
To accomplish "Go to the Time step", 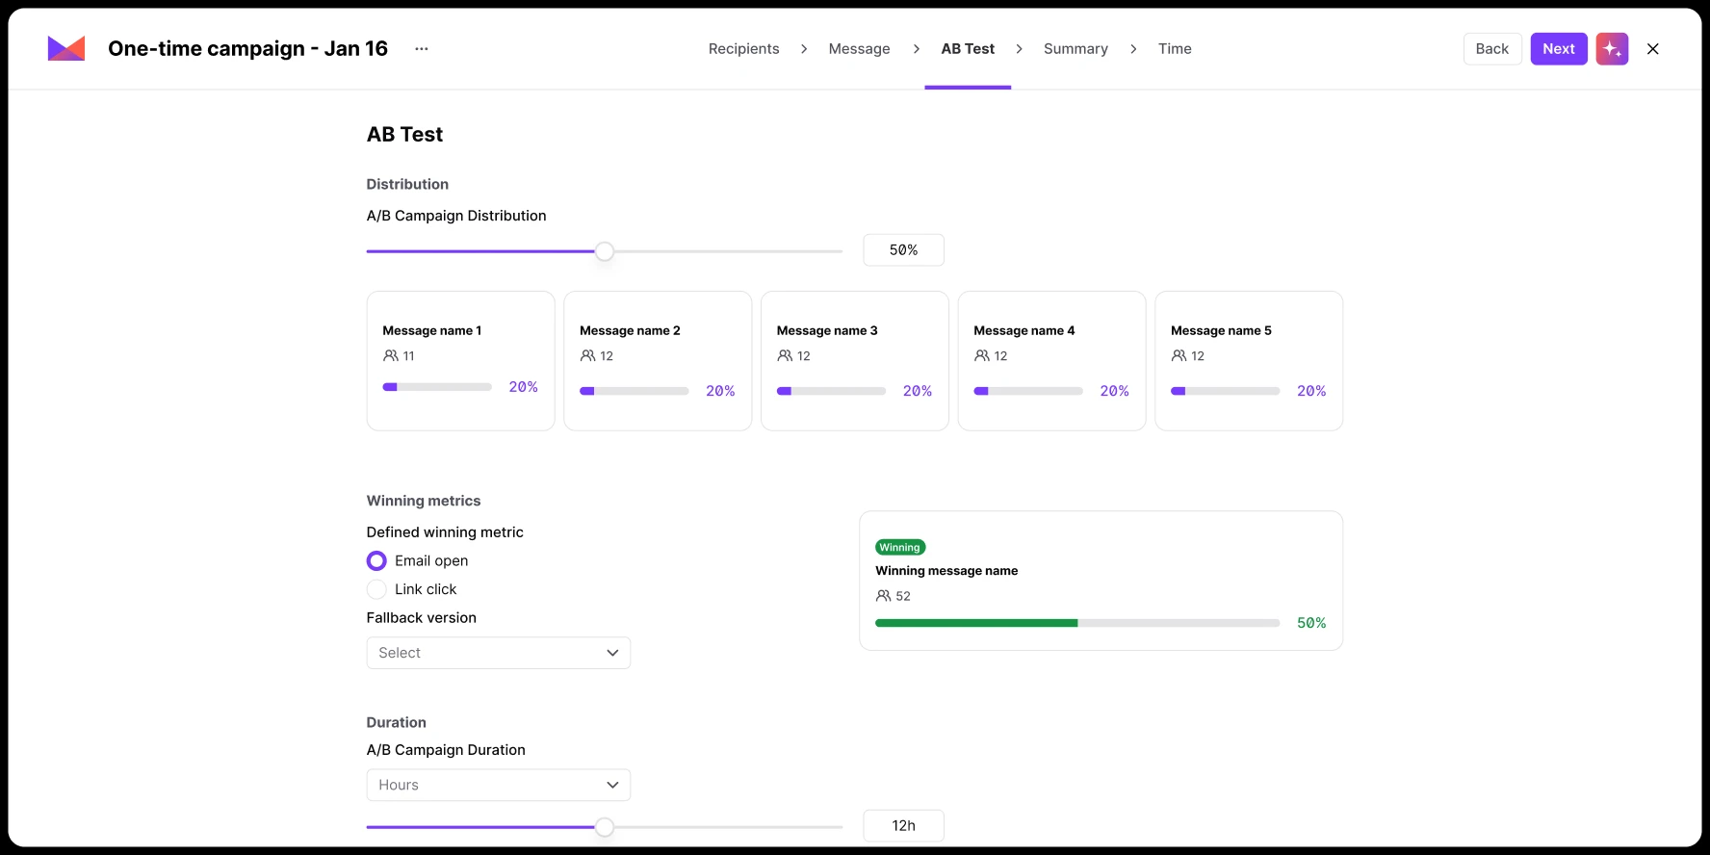I will tap(1175, 49).
